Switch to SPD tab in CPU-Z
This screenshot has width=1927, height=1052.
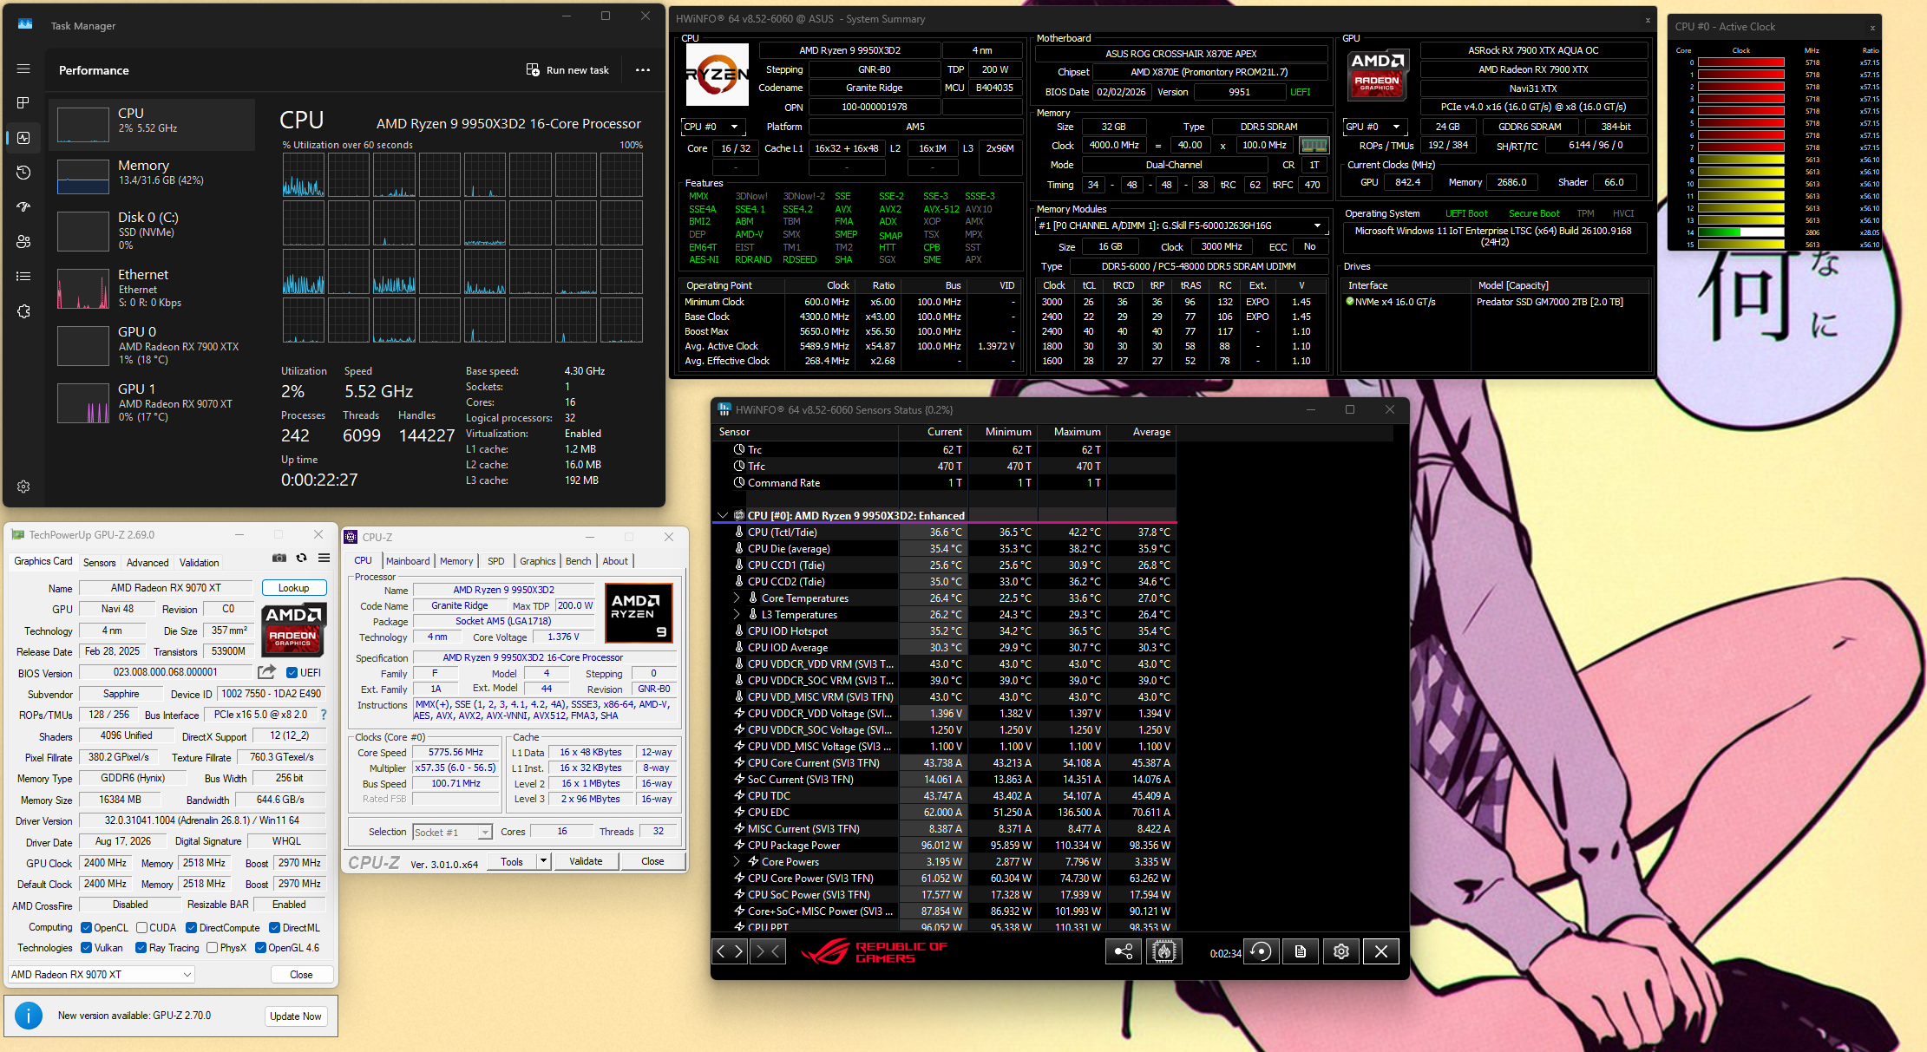click(495, 561)
